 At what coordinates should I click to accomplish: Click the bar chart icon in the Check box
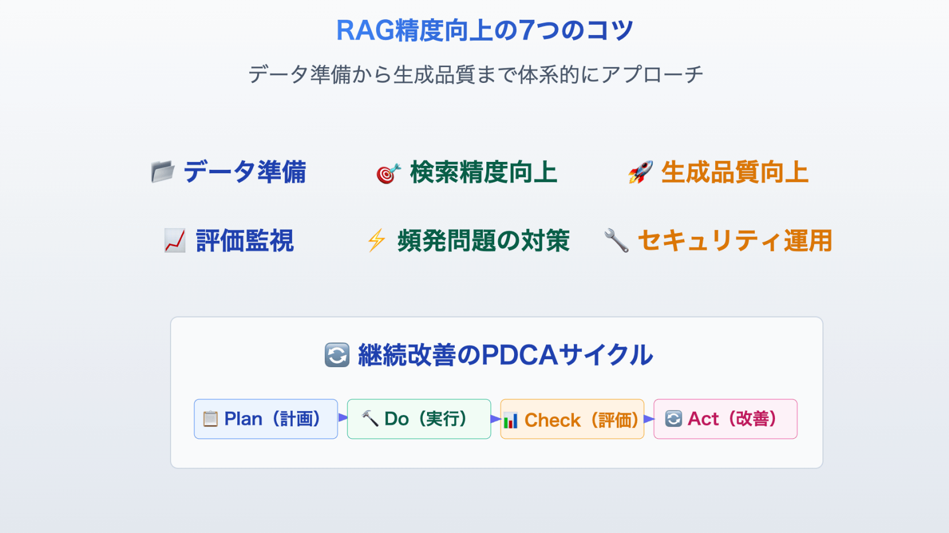click(511, 420)
